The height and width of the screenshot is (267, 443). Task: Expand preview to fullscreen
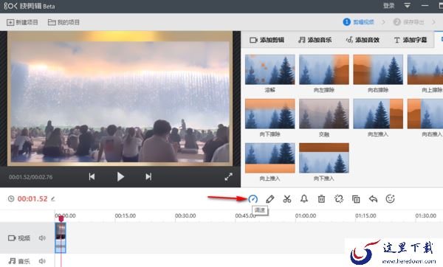pos(228,177)
